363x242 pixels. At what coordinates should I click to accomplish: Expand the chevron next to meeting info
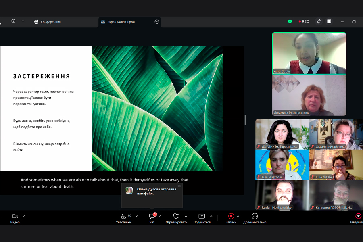23,21
